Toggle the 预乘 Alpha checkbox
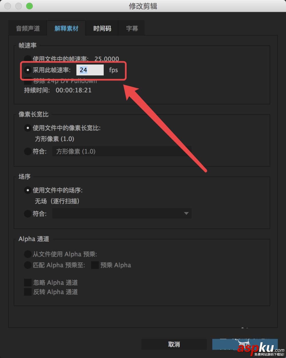Image resolution: width=286 pixels, height=358 pixels. 95,265
